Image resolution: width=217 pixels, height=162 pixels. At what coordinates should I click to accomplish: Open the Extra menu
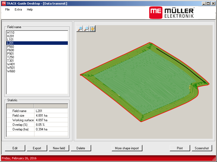pos(18,9)
